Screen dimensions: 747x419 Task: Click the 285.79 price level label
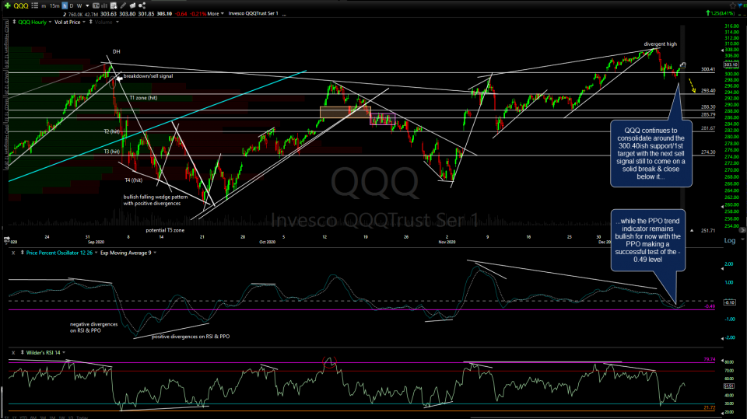pyautogui.click(x=708, y=115)
